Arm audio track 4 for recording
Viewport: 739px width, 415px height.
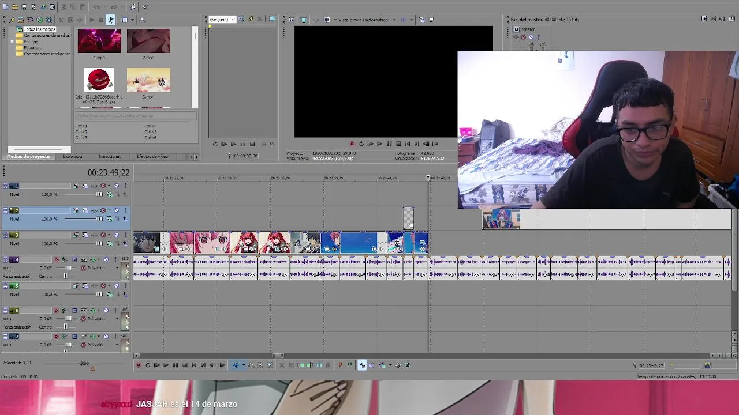tap(56, 260)
